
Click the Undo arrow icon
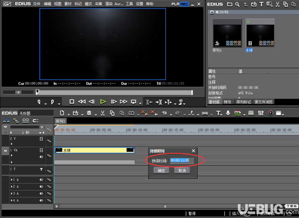[164, 113]
